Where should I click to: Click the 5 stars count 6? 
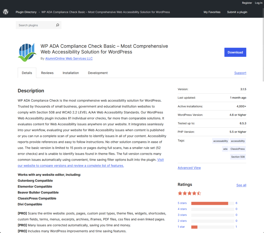coord(236,203)
